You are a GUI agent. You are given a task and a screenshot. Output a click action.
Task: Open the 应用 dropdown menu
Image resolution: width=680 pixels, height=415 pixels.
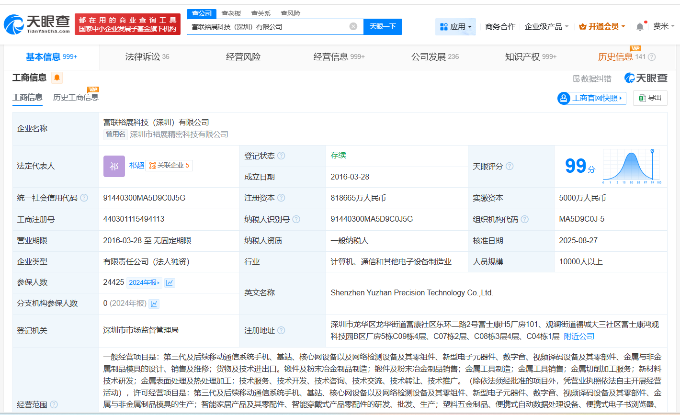click(455, 26)
